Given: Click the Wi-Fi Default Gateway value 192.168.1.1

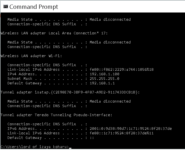Looking at the screenshot, I should coord(102,83).
